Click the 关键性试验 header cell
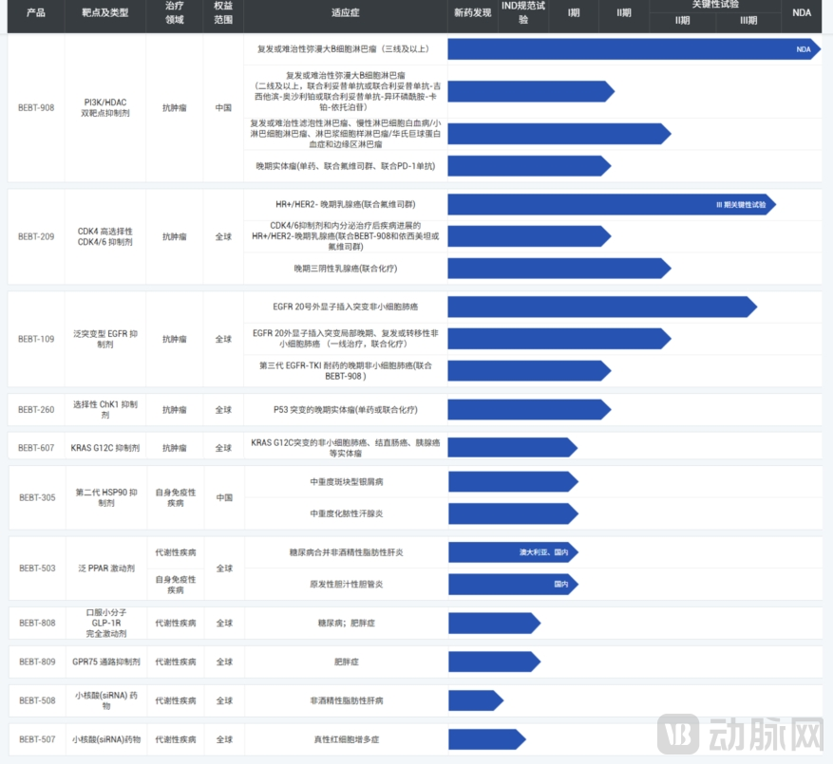 tap(714, 5)
